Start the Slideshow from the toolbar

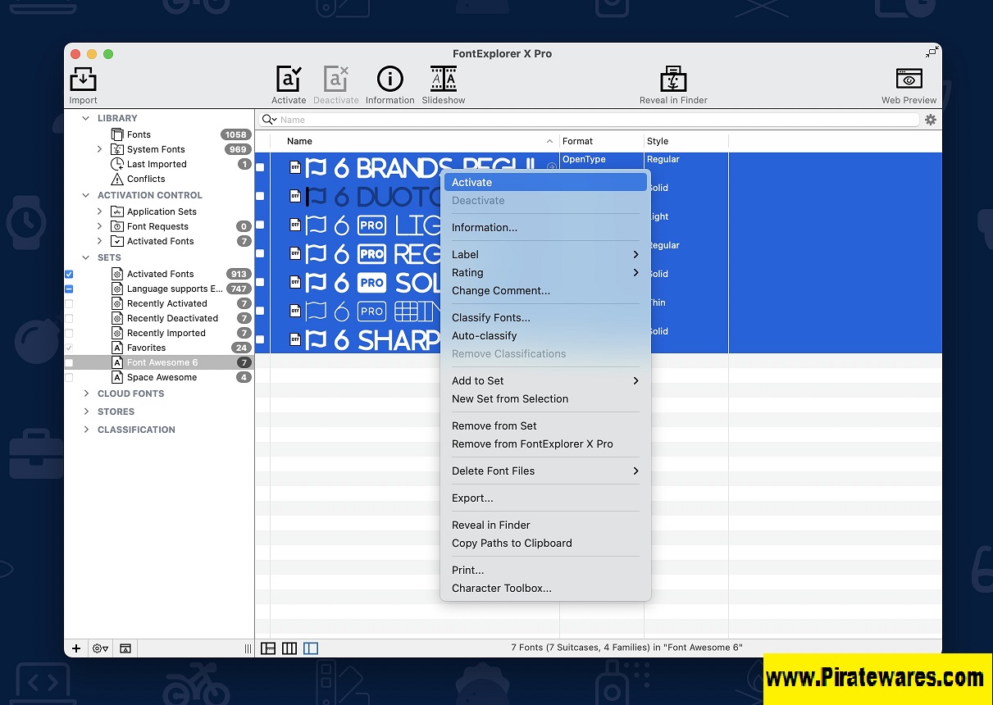click(x=443, y=78)
